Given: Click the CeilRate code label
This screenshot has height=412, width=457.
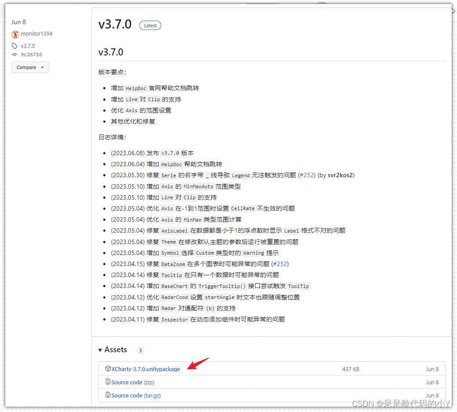Looking at the screenshot, I should coord(243,208).
